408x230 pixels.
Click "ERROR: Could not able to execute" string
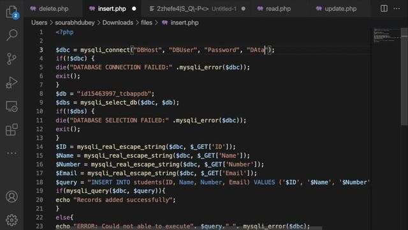[133, 226]
